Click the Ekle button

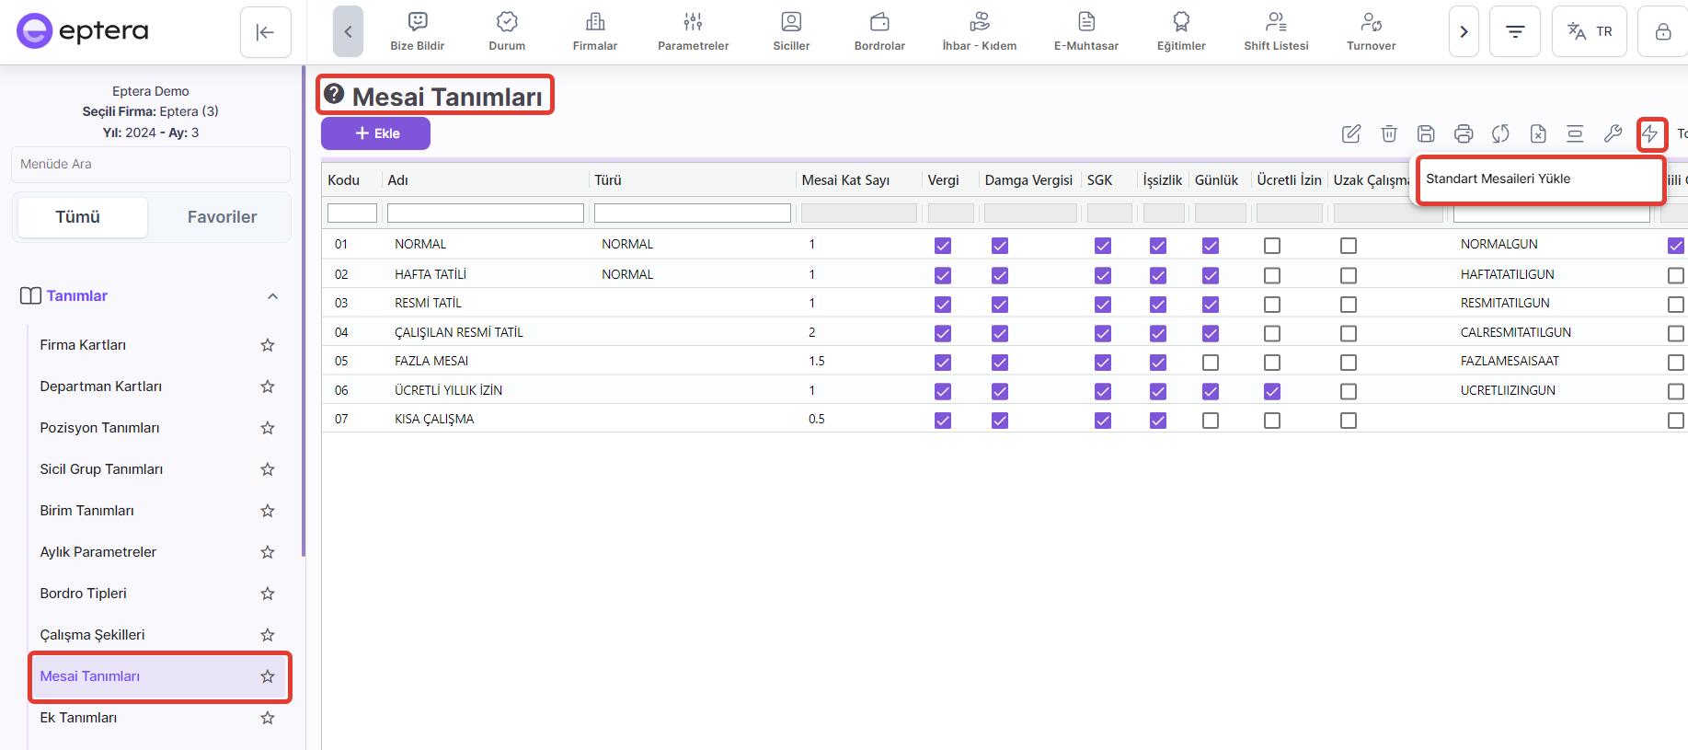tap(375, 133)
